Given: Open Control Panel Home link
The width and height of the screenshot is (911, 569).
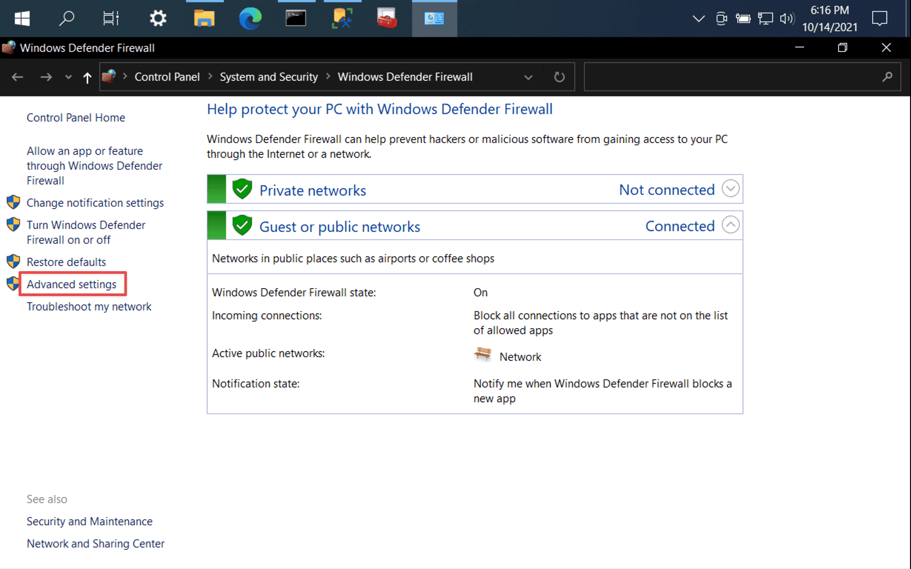Looking at the screenshot, I should pos(76,117).
